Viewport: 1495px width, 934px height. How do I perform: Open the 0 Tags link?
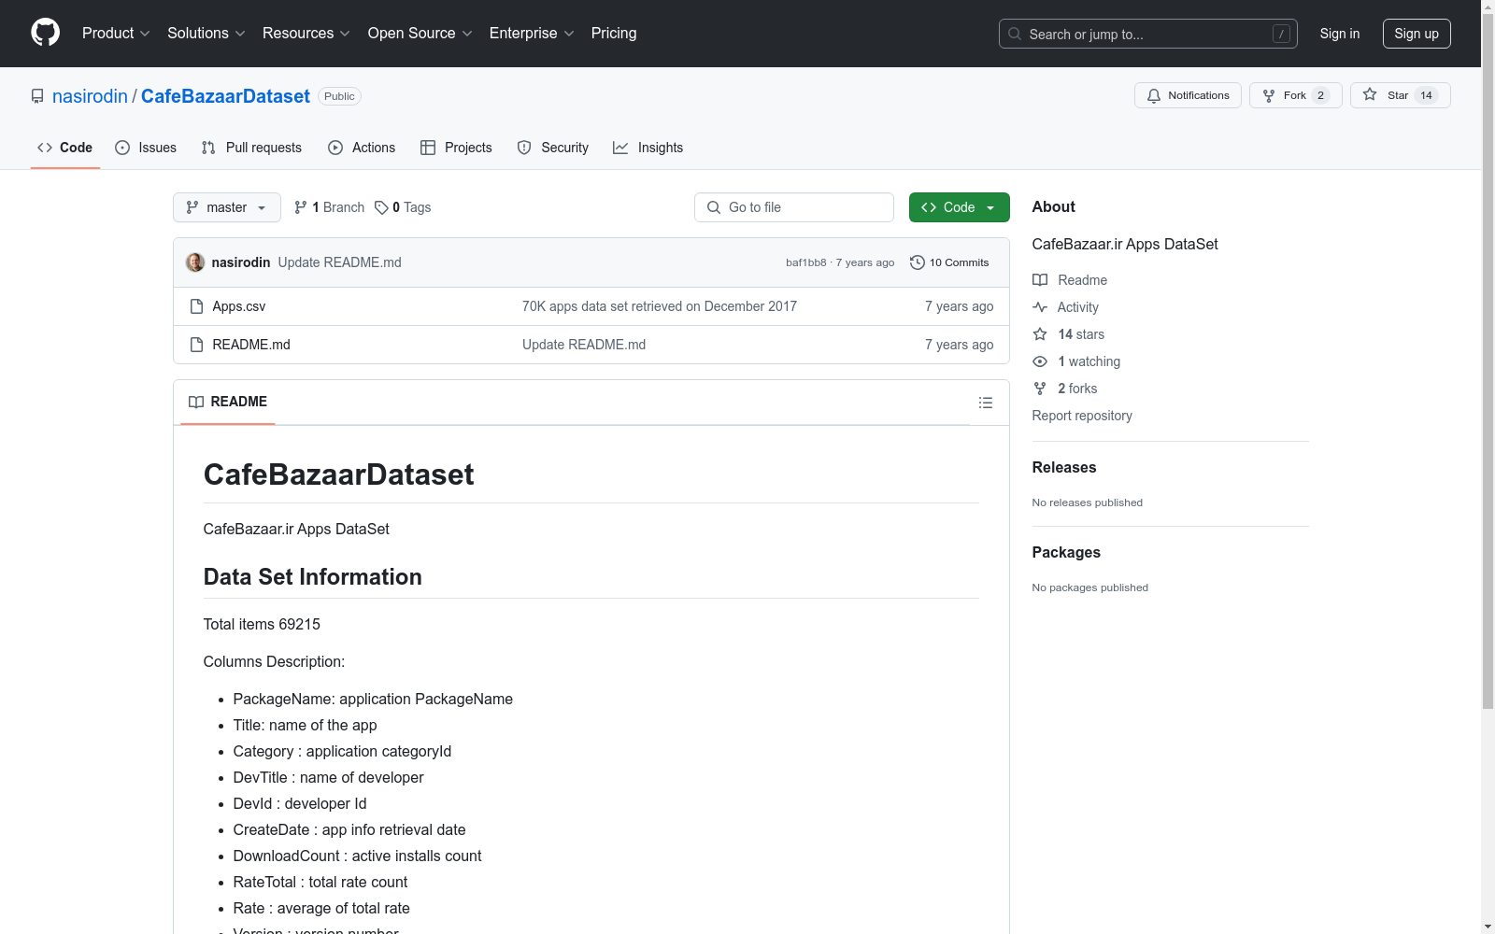403,207
